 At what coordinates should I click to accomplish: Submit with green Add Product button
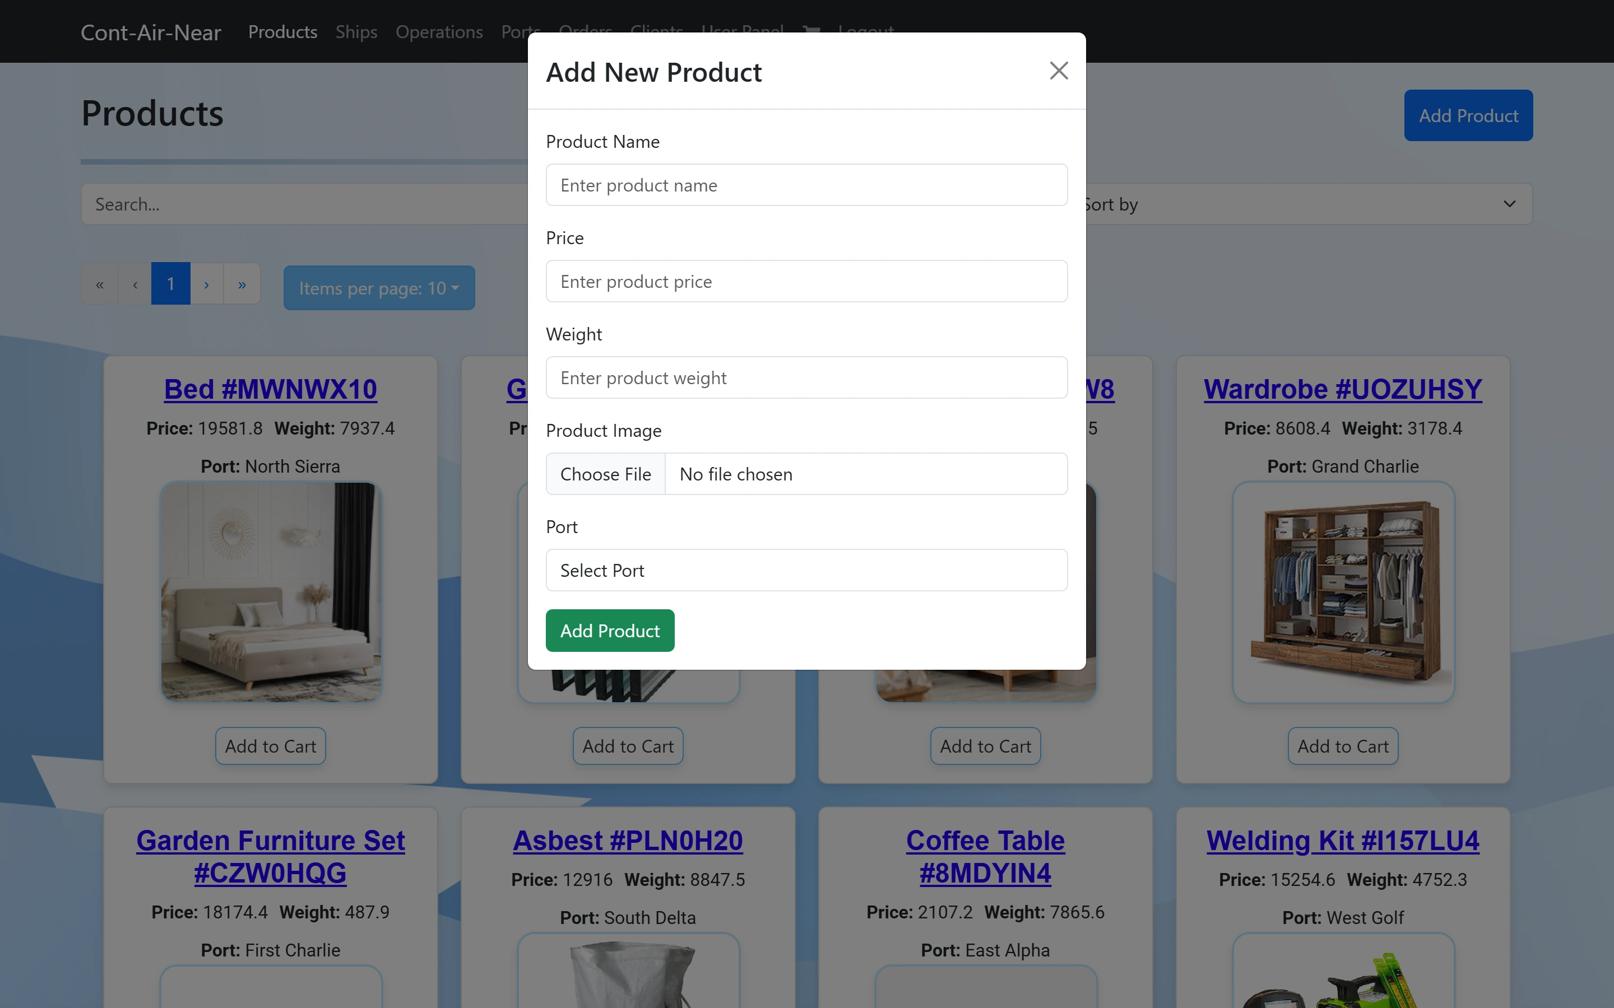pyautogui.click(x=610, y=631)
